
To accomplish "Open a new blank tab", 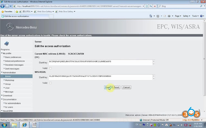I will pyautogui.click(x=51, y=16).
